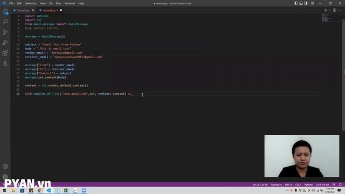This screenshot has height=194, width=345.
Task: Click 'receiver_email' variable on line 13
Action: (36, 57)
